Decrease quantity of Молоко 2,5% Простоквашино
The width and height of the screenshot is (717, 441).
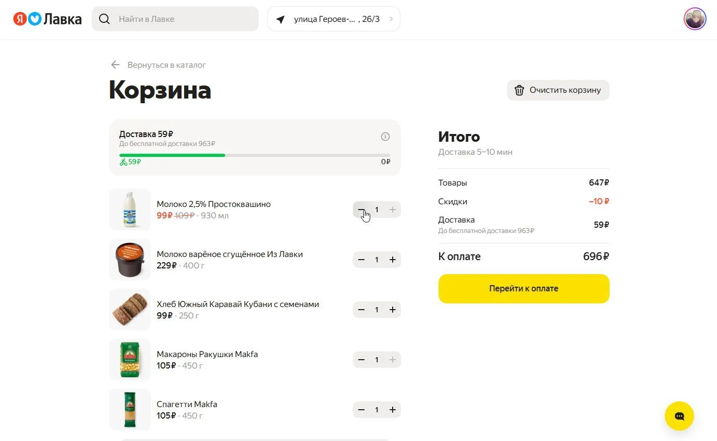coord(361,210)
